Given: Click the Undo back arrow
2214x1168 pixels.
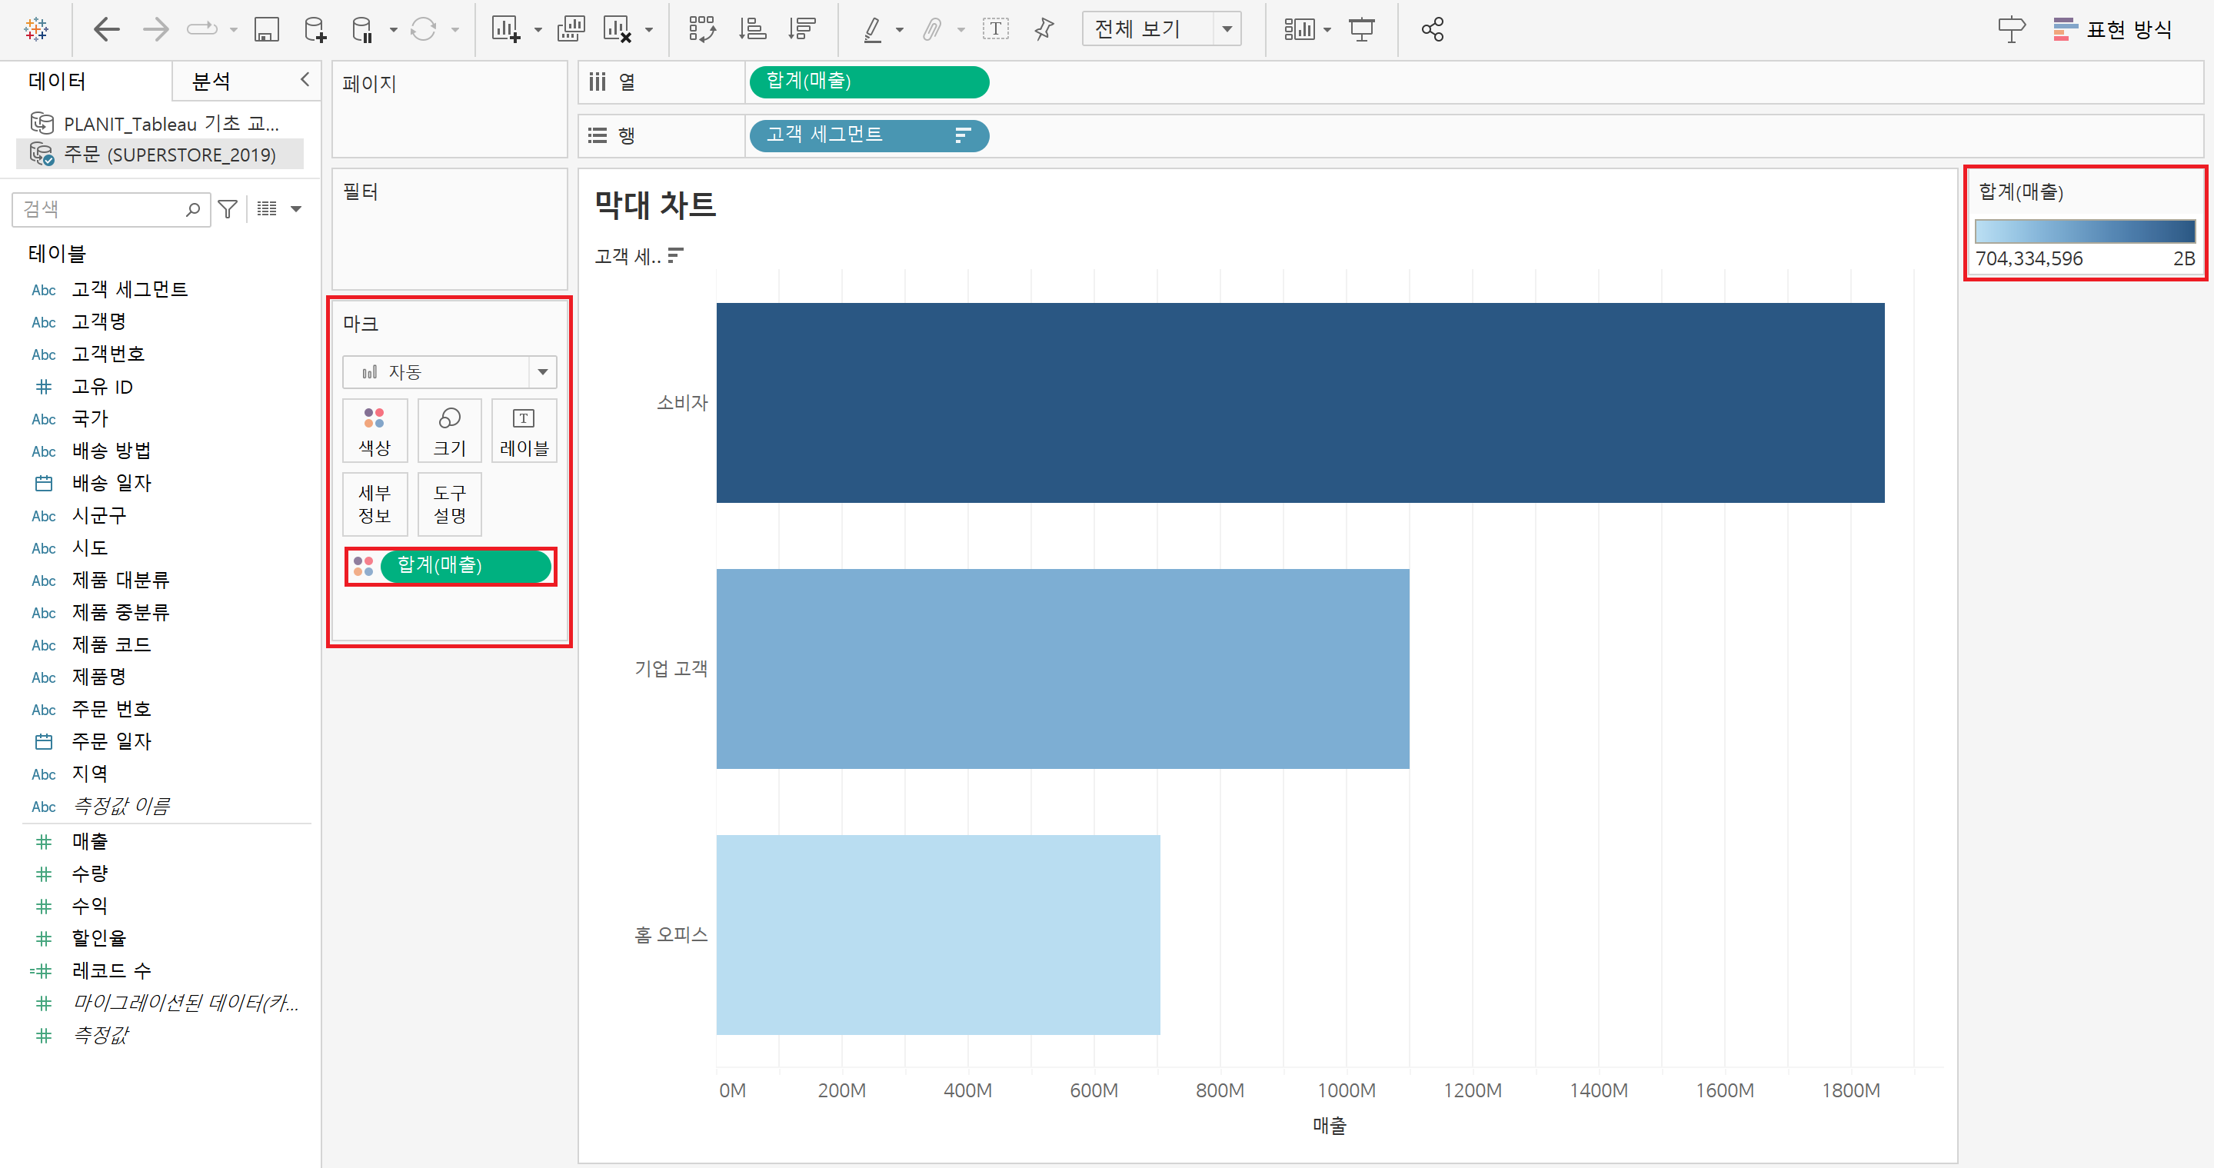Looking at the screenshot, I should 107,30.
